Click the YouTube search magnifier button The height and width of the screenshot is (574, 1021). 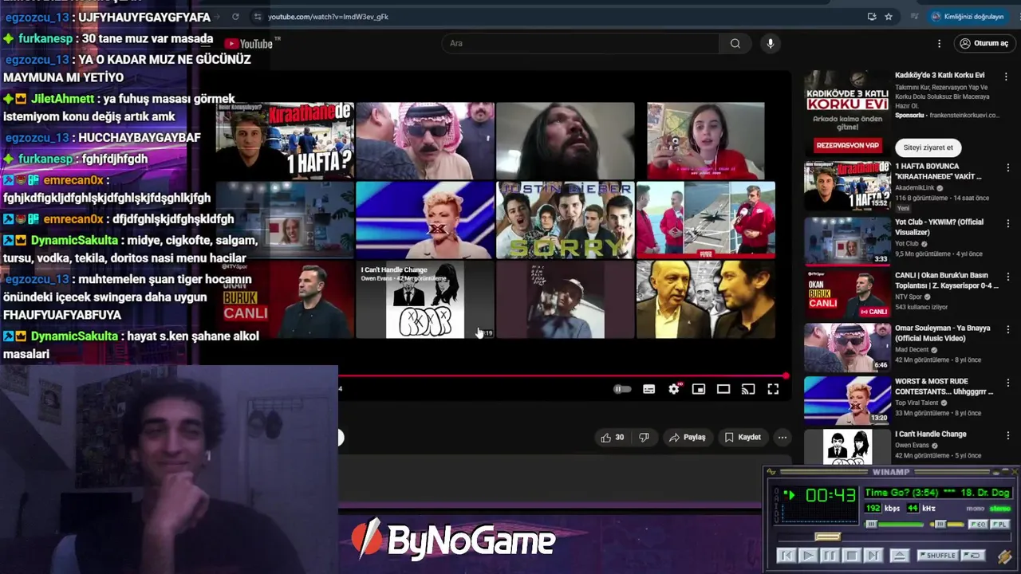click(x=735, y=43)
